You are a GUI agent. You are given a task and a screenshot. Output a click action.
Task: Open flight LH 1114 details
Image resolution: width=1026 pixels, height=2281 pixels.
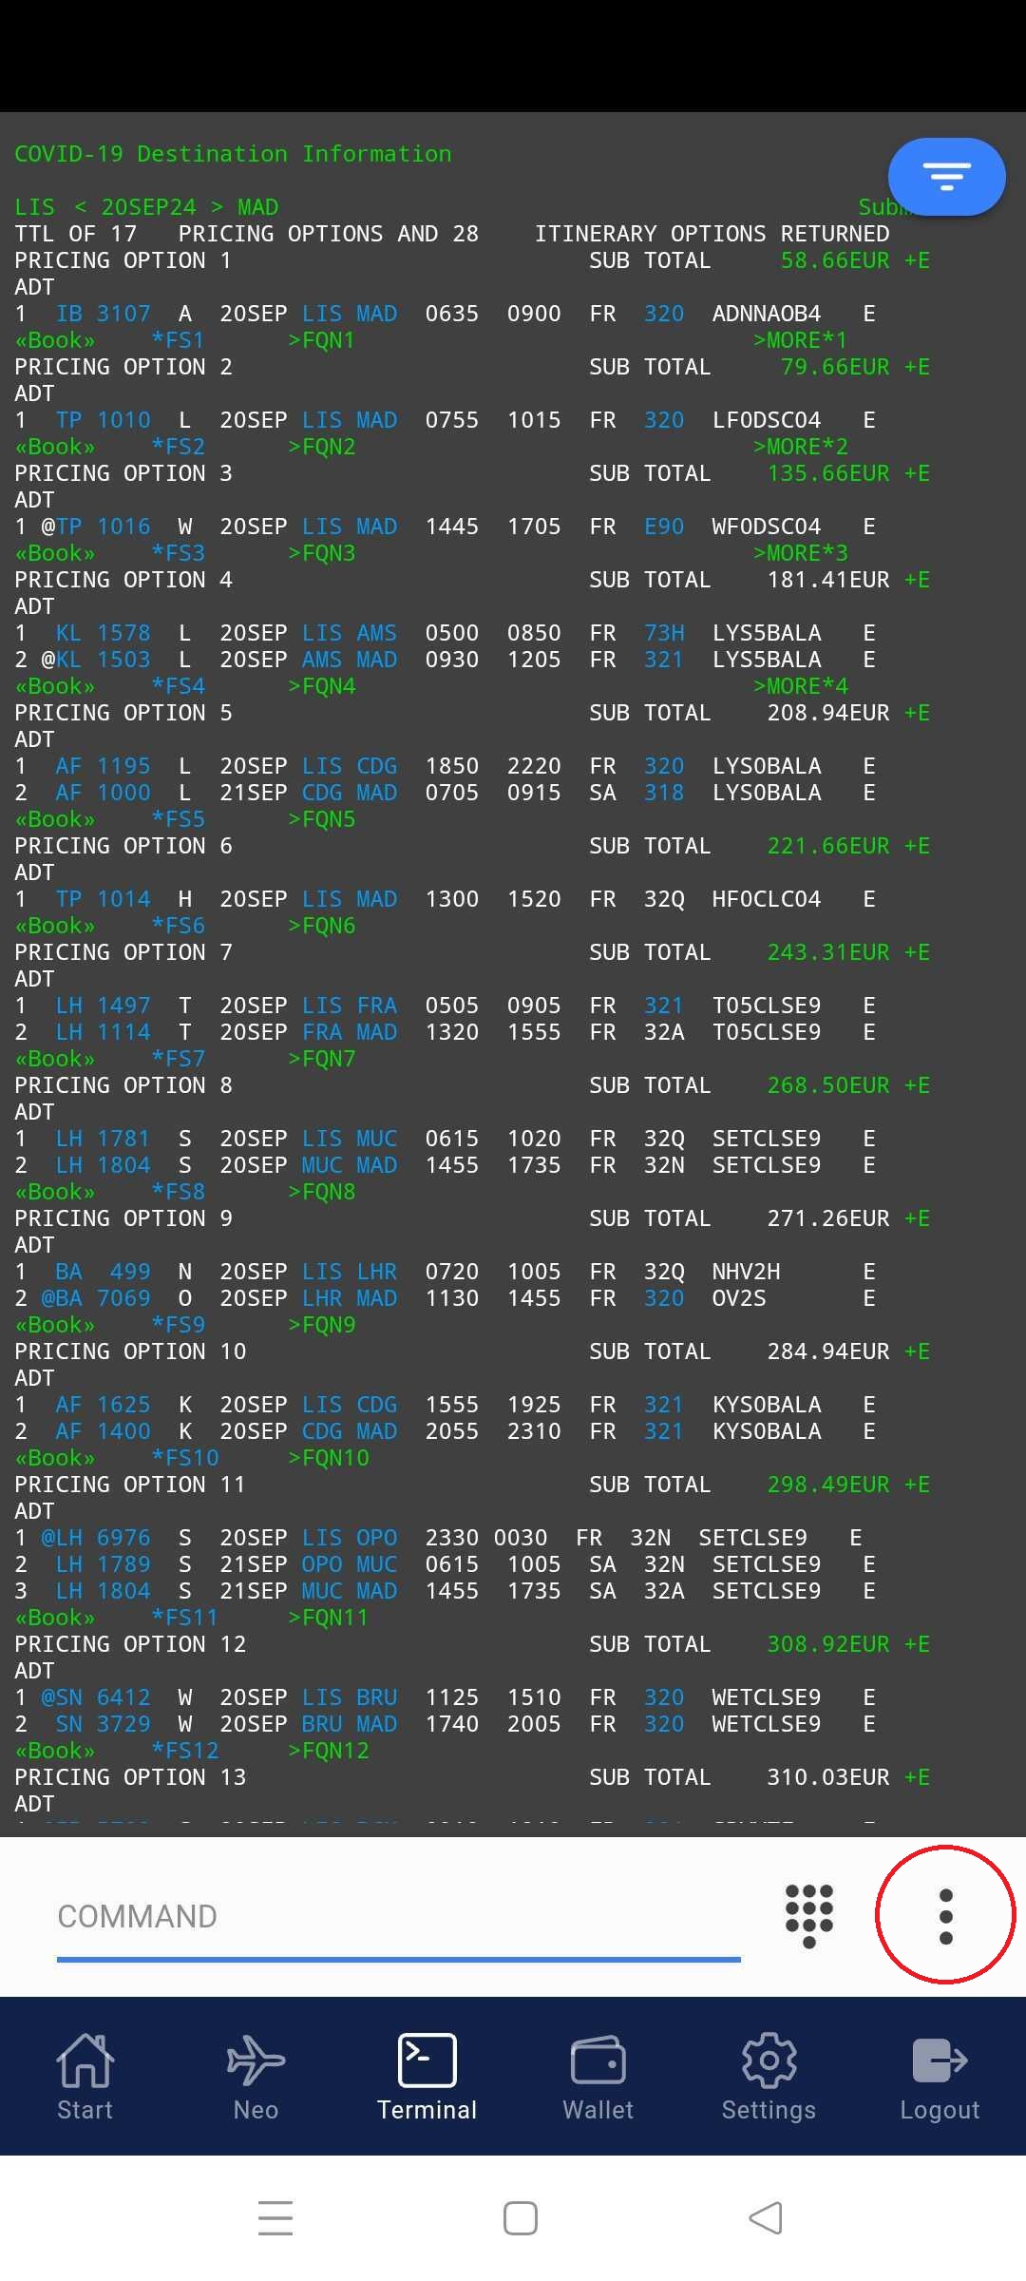[x=103, y=1032]
